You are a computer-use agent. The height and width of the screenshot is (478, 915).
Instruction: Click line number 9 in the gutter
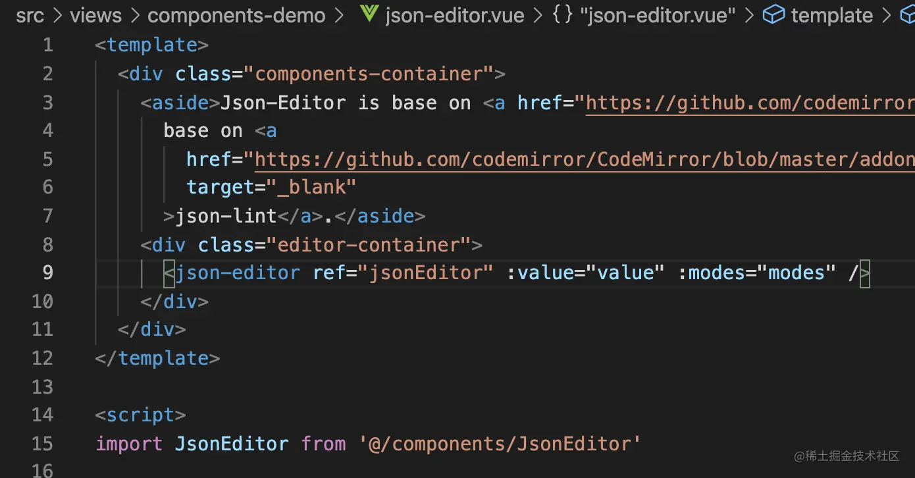[47, 273]
